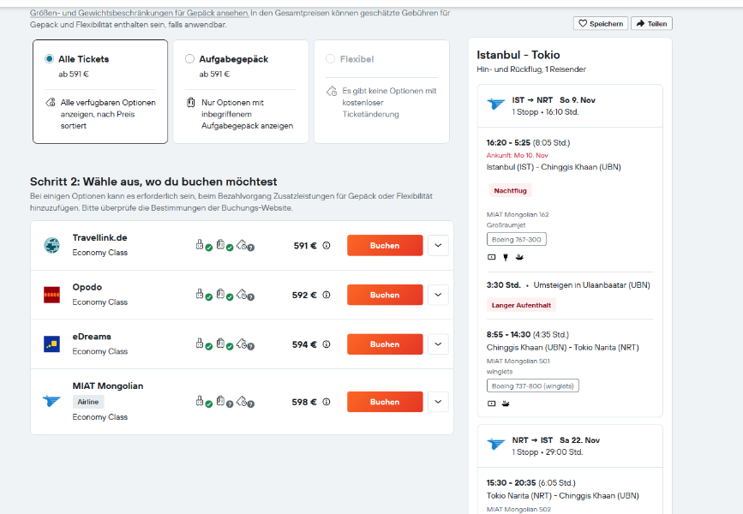Select the Flexibel radio option

[330, 59]
